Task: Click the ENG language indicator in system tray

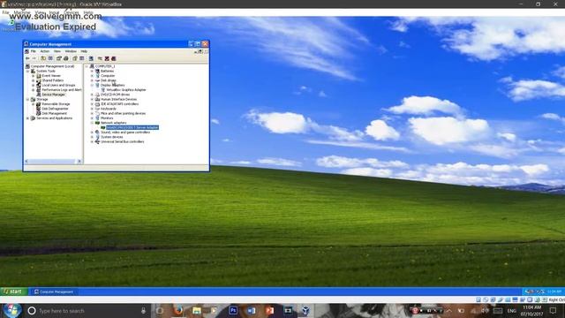Action: [x=512, y=310]
